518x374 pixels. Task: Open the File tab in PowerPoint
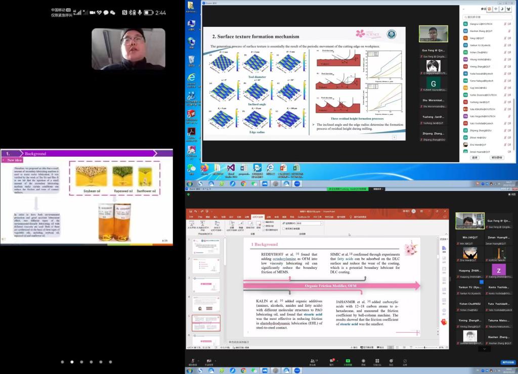coord(191,216)
